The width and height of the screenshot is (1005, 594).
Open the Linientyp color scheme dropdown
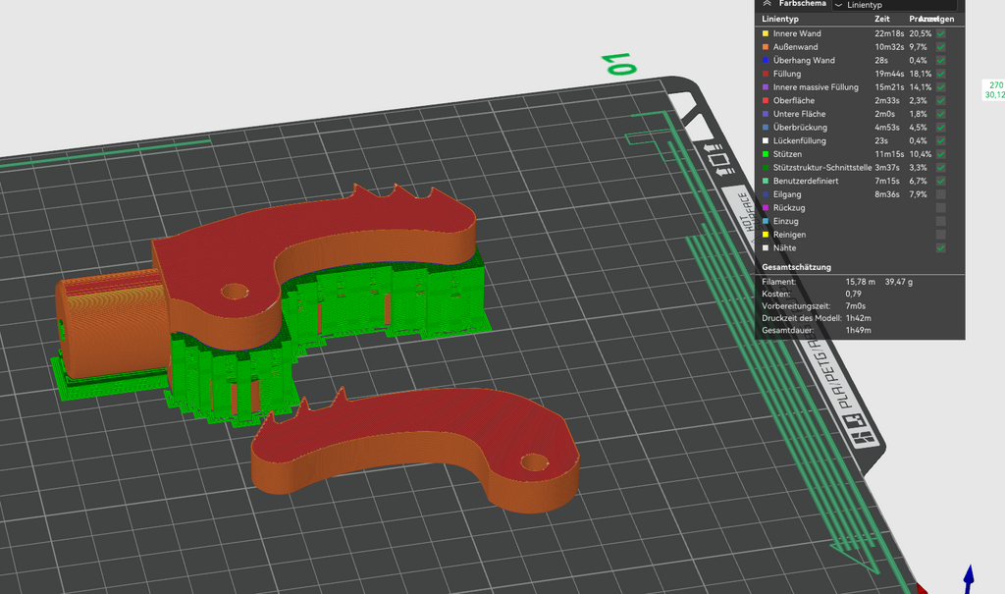(x=894, y=5)
